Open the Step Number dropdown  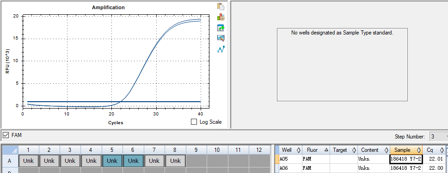(x=438, y=136)
